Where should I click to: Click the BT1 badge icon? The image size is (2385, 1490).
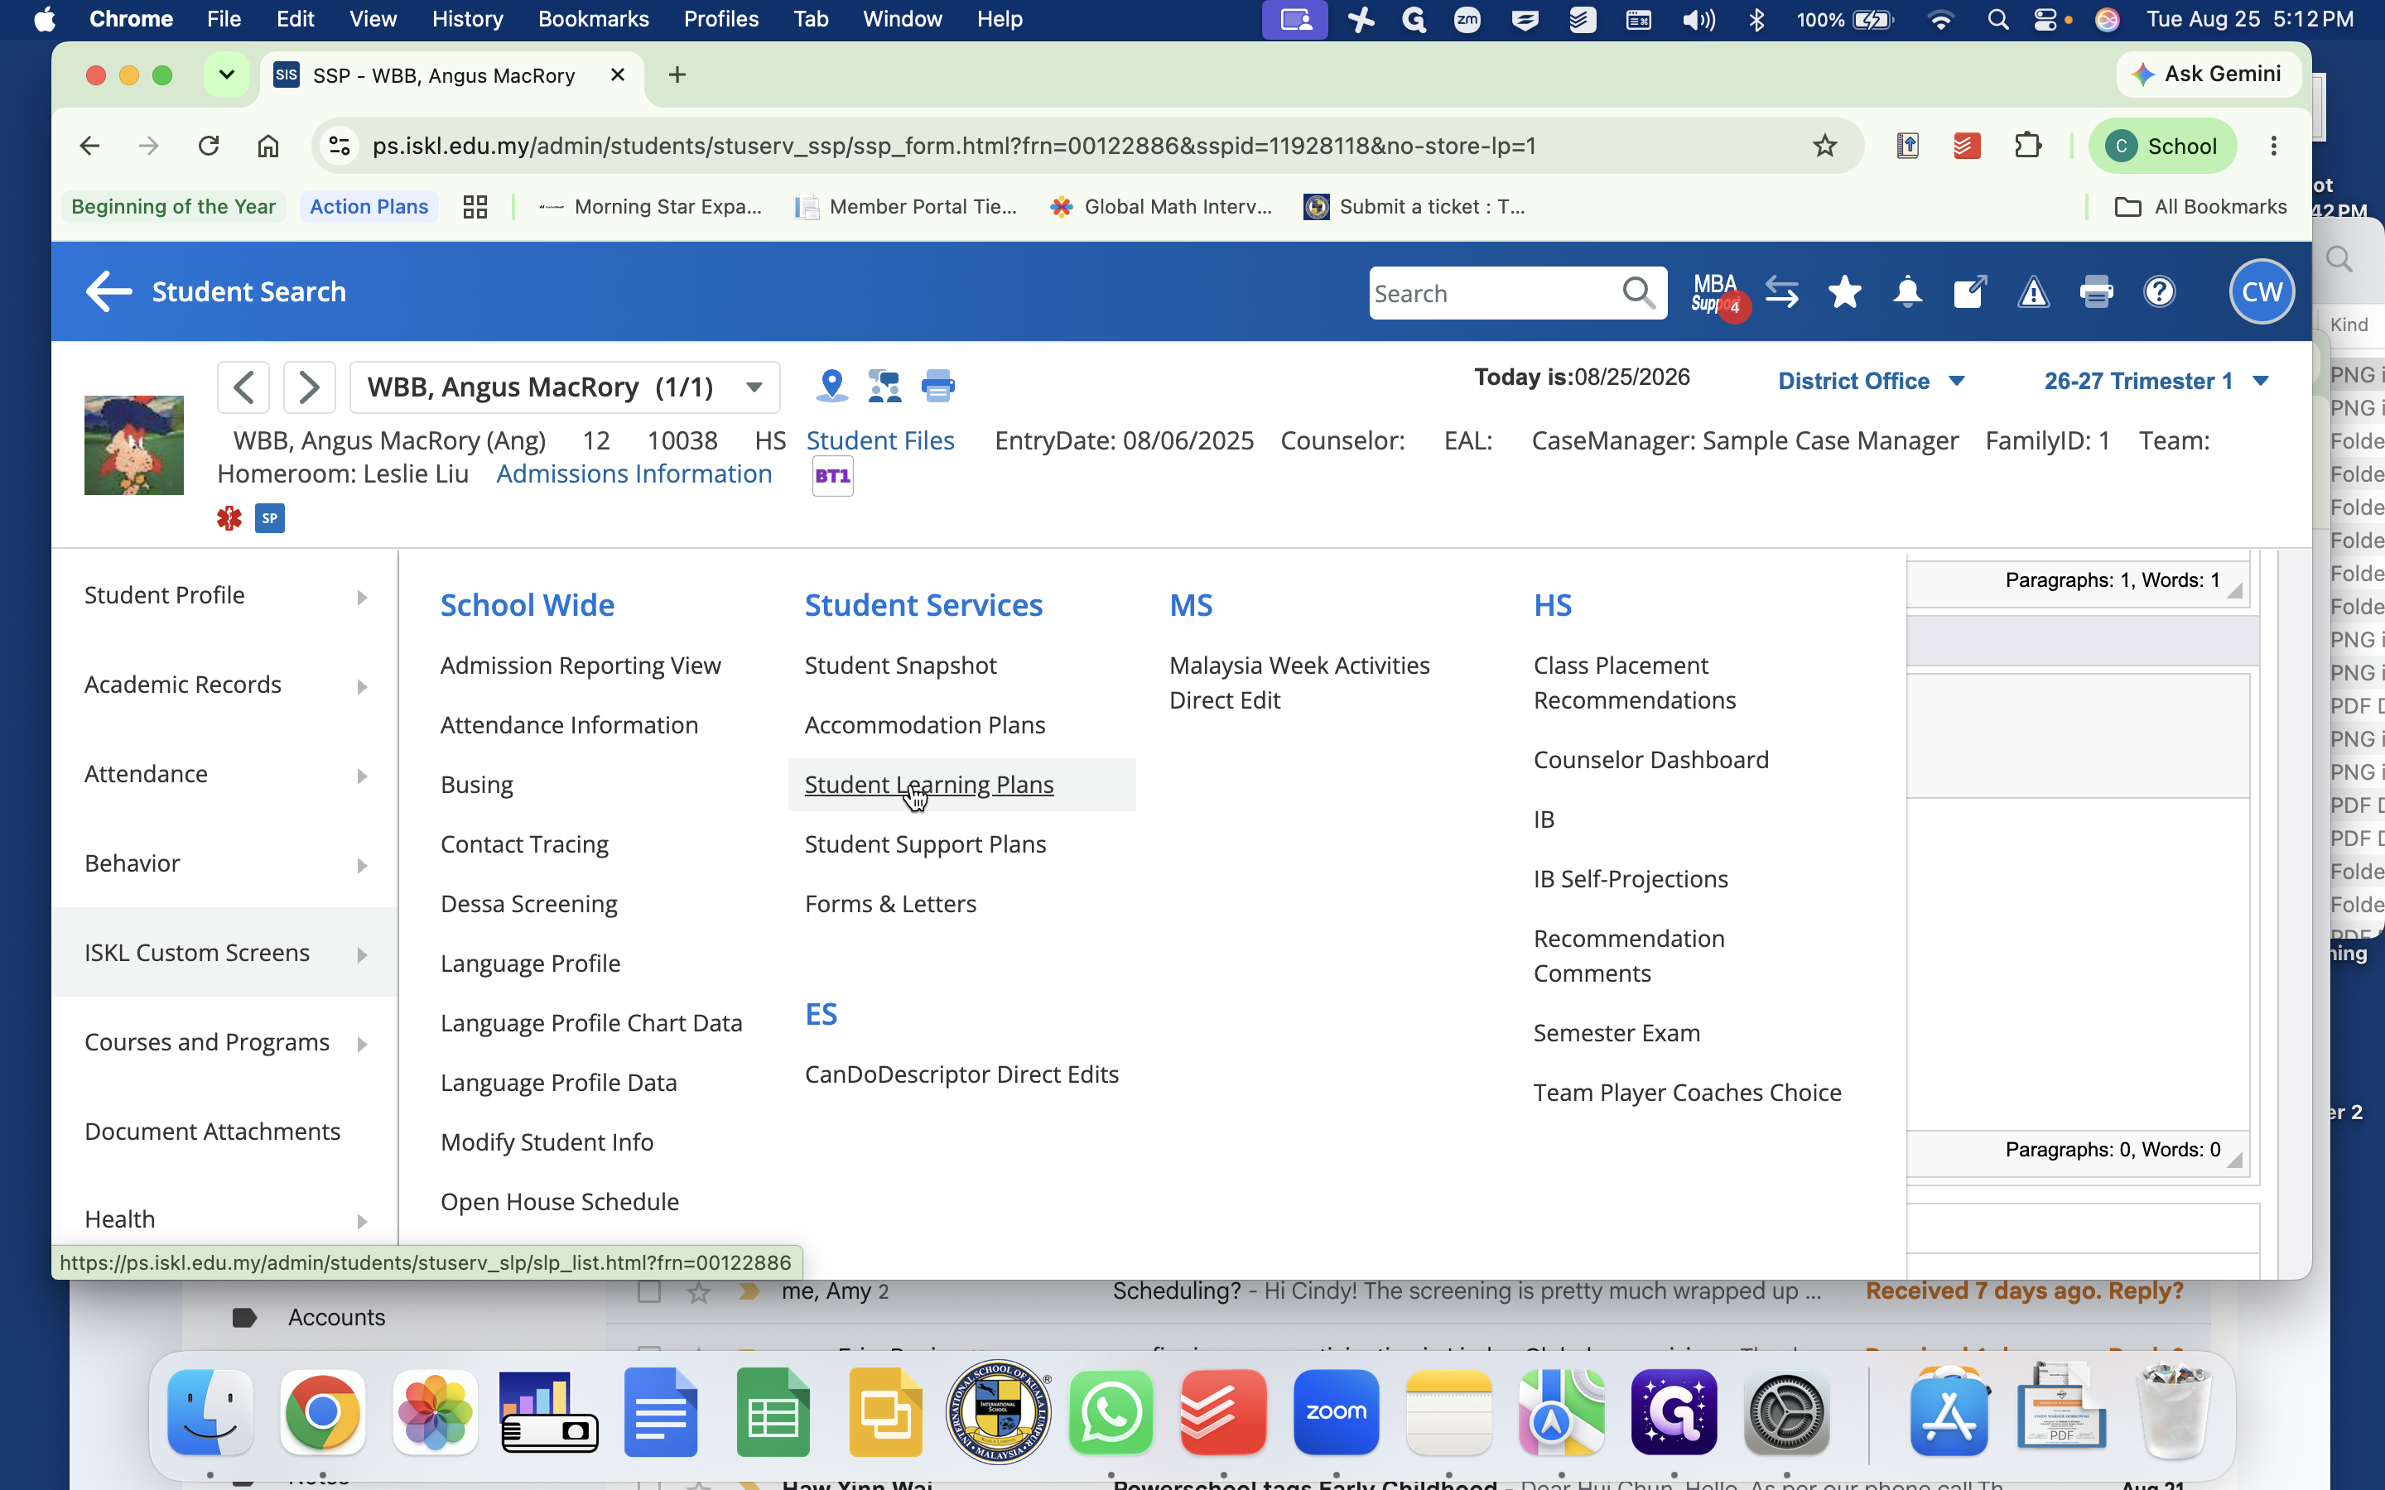click(833, 477)
